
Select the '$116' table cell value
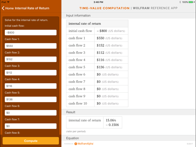click(x=100, y=60)
